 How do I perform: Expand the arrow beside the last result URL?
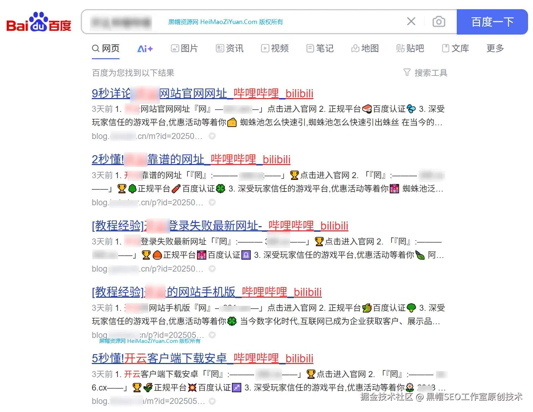[x=212, y=401]
